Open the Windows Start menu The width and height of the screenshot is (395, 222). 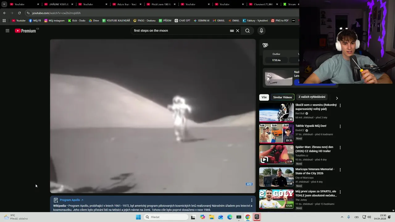pyautogui.click(x=138, y=217)
